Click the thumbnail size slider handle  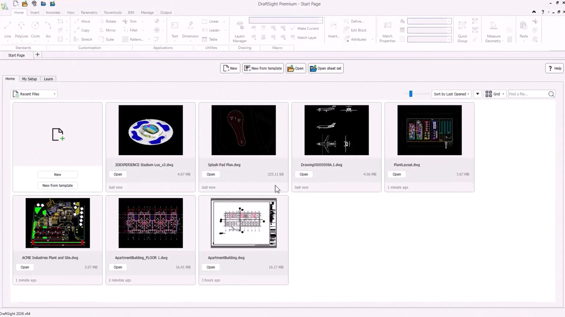pyautogui.click(x=411, y=94)
